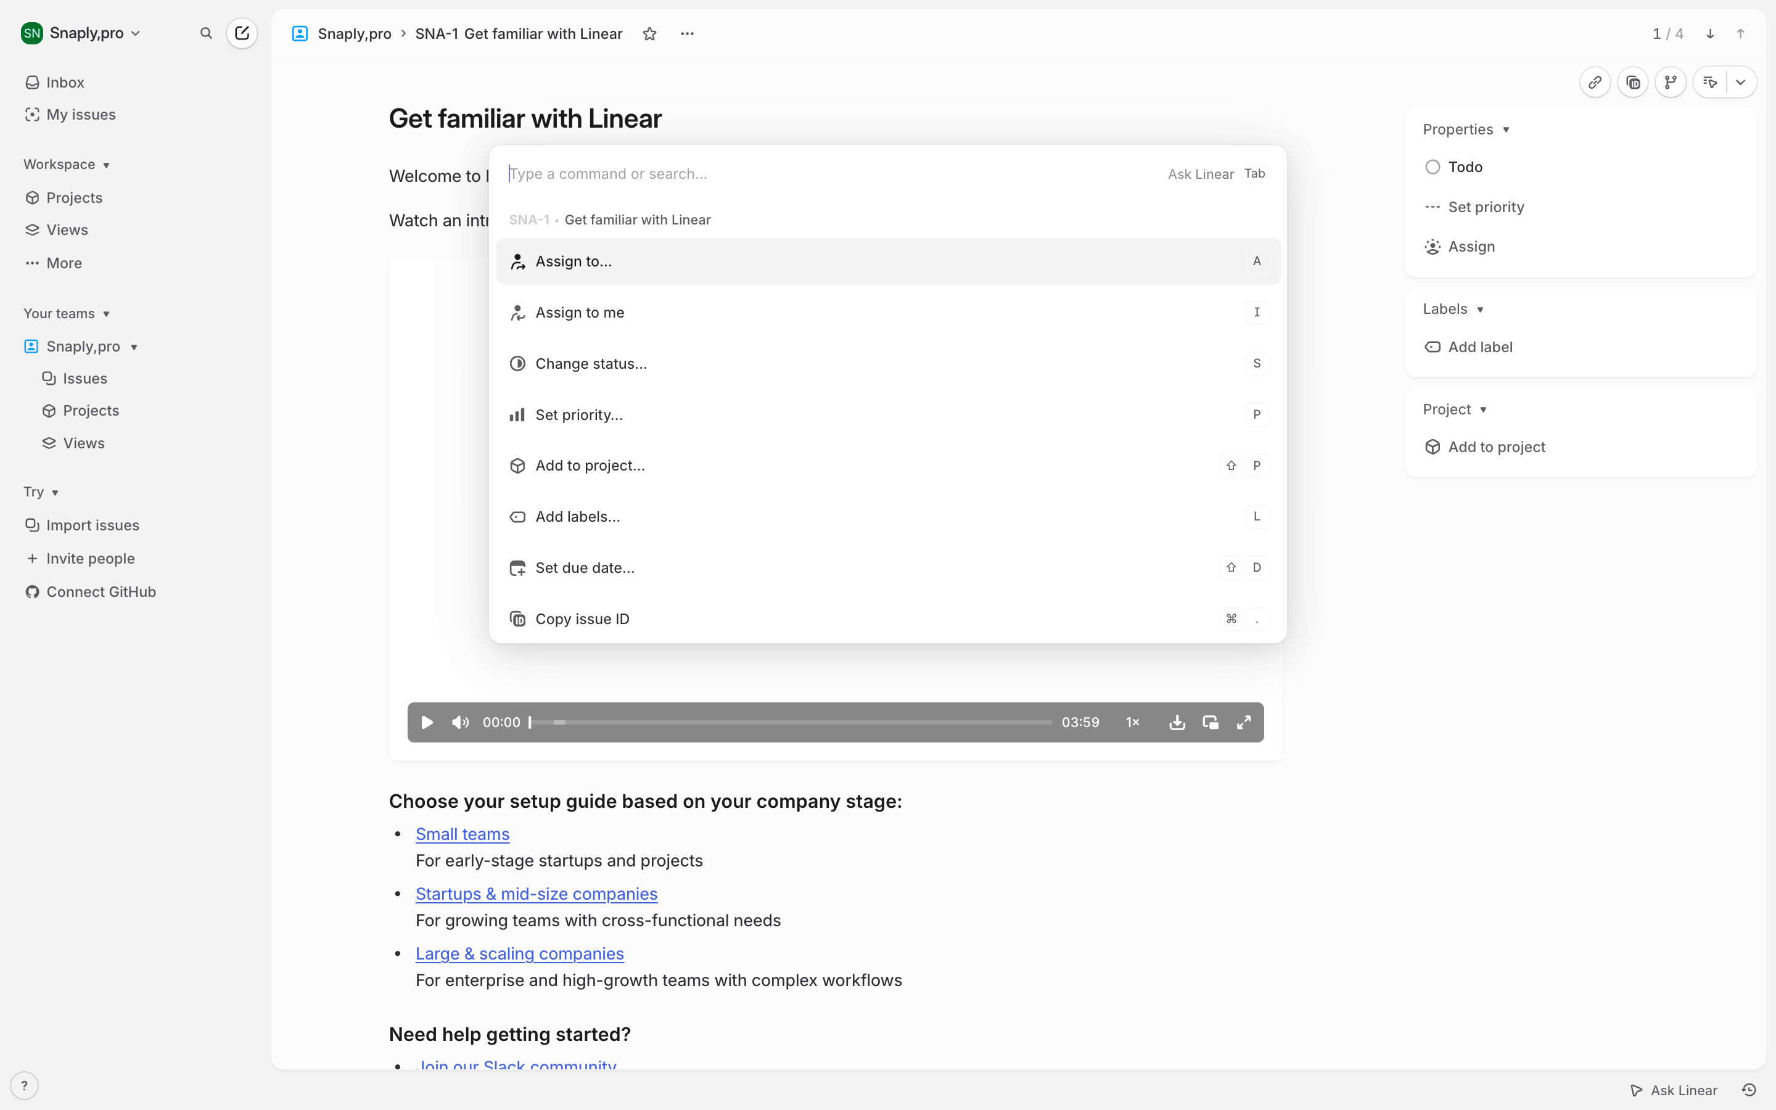
Task: Copy git branch name icon
Action: click(x=1671, y=82)
